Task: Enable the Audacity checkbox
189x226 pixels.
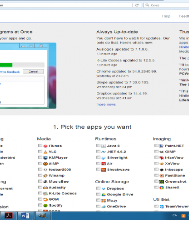Action: (x=40, y=187)
